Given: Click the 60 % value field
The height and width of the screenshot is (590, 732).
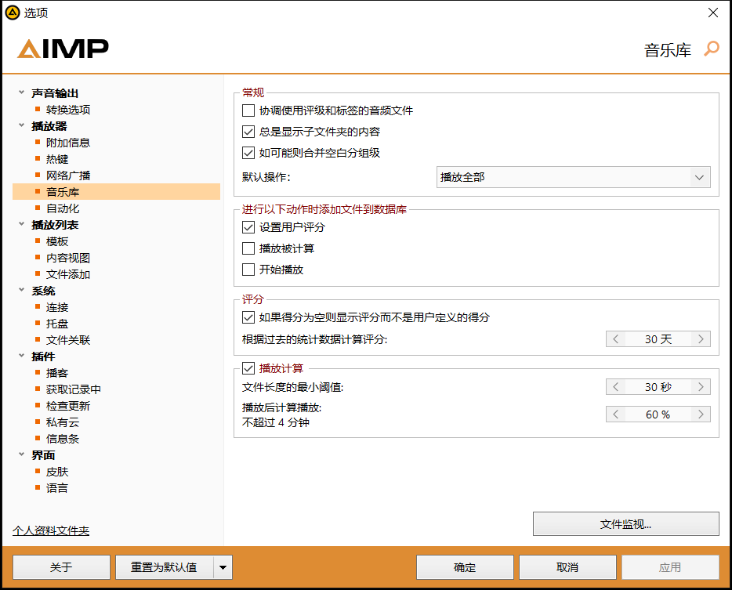Looking at the screenshot, I should coord(658,414).
